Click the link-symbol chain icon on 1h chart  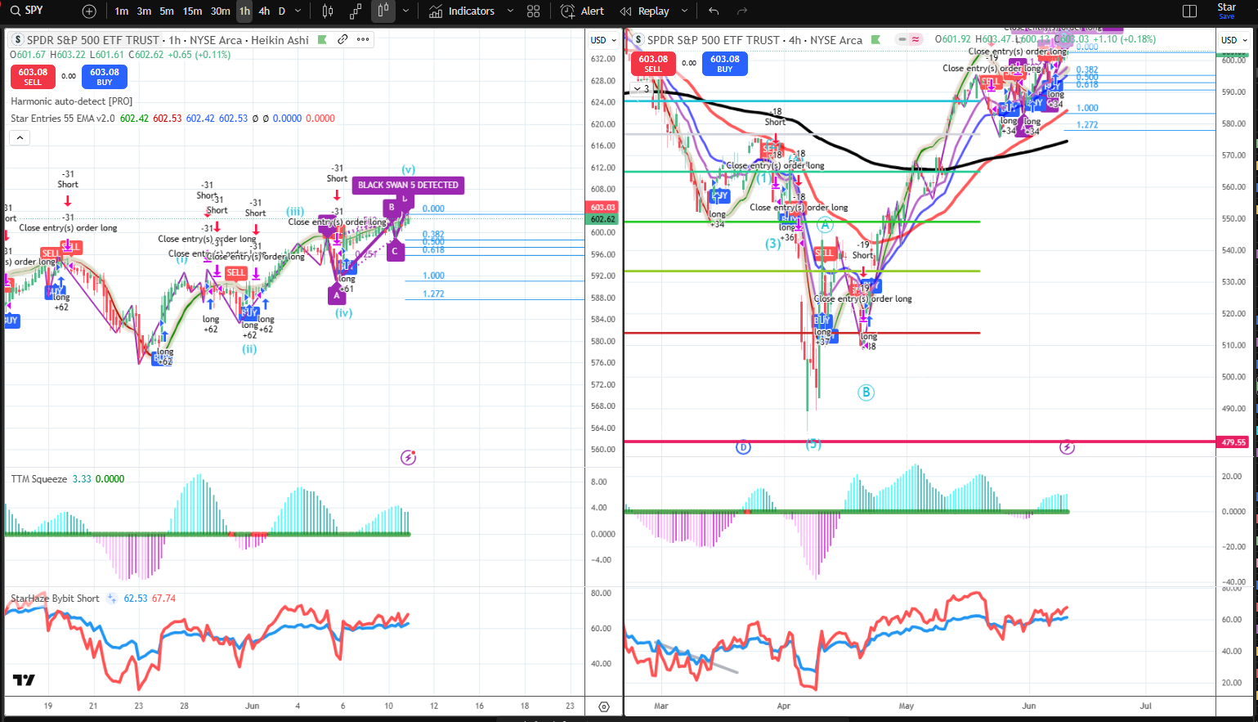pos(342,39)
